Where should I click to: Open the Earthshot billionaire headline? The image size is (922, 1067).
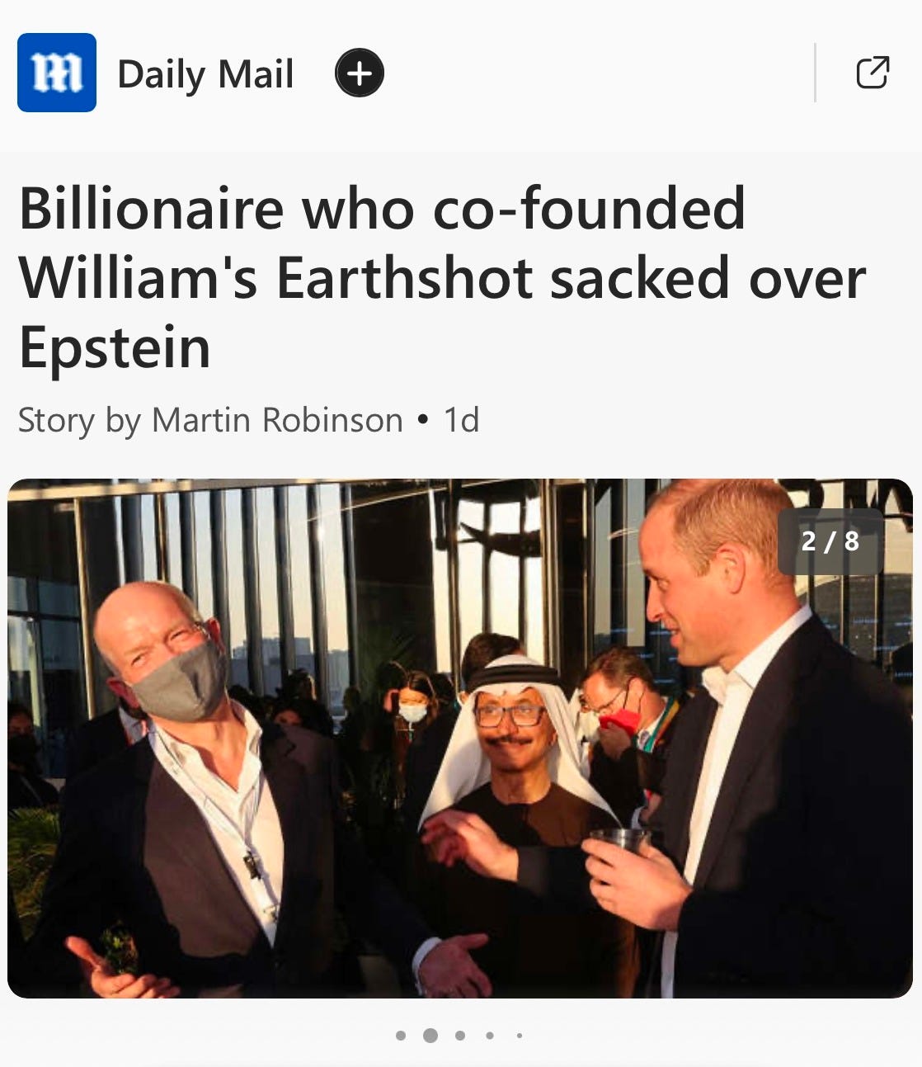coord(442,278)
